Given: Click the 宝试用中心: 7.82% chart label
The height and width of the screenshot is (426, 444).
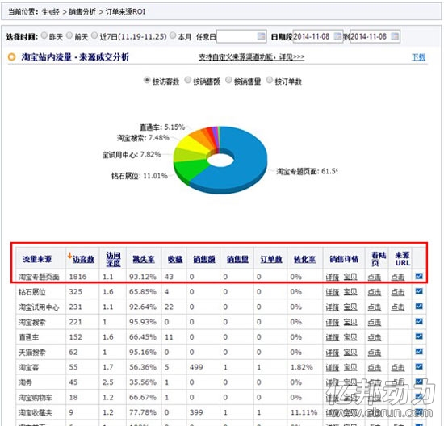Looking at the screenshot, I should coord(132,155).
